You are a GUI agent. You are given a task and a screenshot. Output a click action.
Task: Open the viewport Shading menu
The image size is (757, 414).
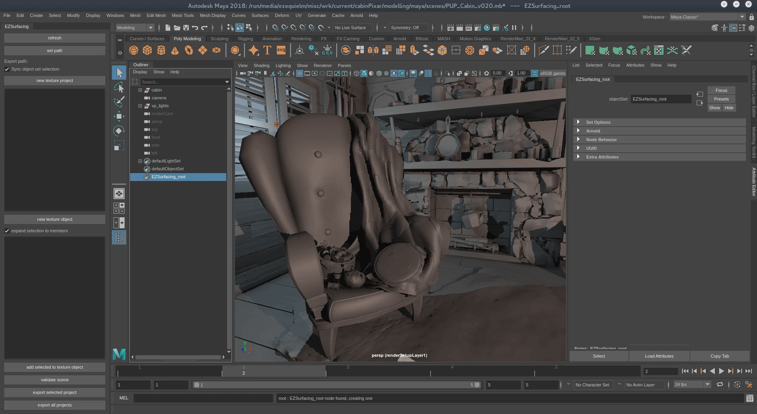pos(261,65)
